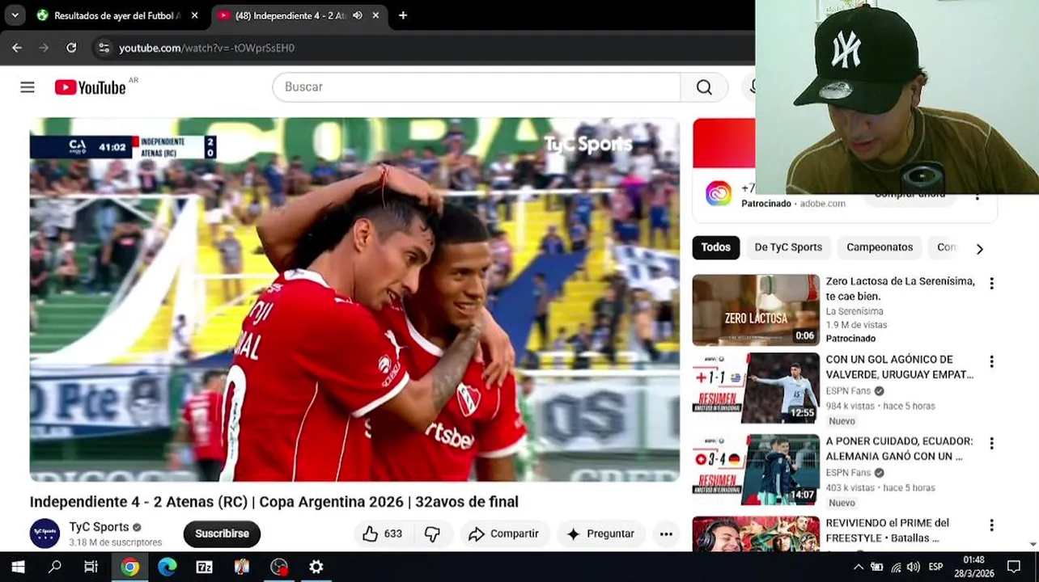This screenshot has width=1039, height=582.
Task: Open CON UN GOL AGÓNICO DE VALVERDE video title
Action: coord(899,367)
